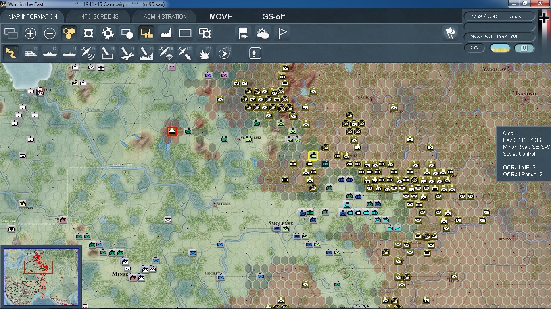This screenshot has height=309, width=551.
Task: Click the MOVE mode label
Action: [221, 17]
